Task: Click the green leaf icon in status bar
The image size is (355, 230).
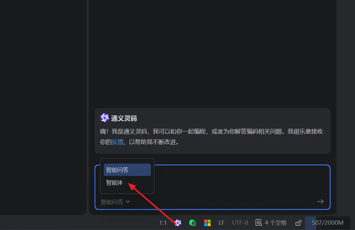Action: coord(193,223)
